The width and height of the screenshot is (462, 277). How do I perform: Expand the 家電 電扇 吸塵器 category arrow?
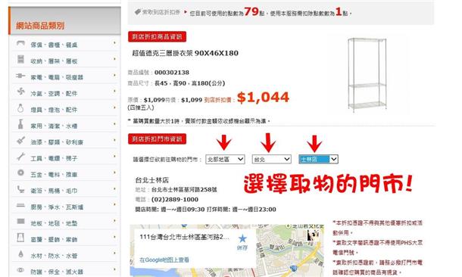coord(114,76)
